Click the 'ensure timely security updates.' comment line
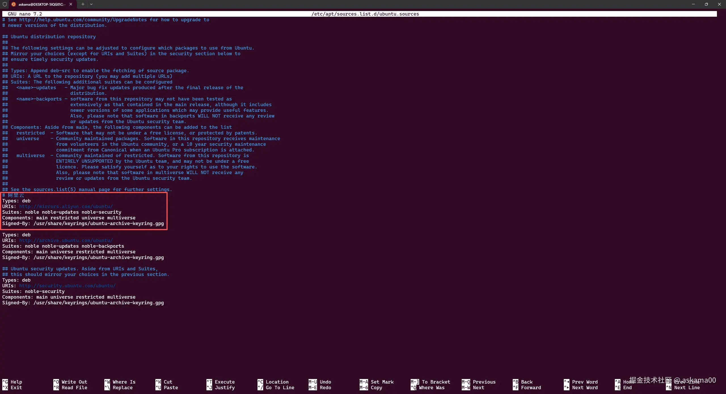Image resolution: width=726 pixels, height=394 pixels. 50,59
